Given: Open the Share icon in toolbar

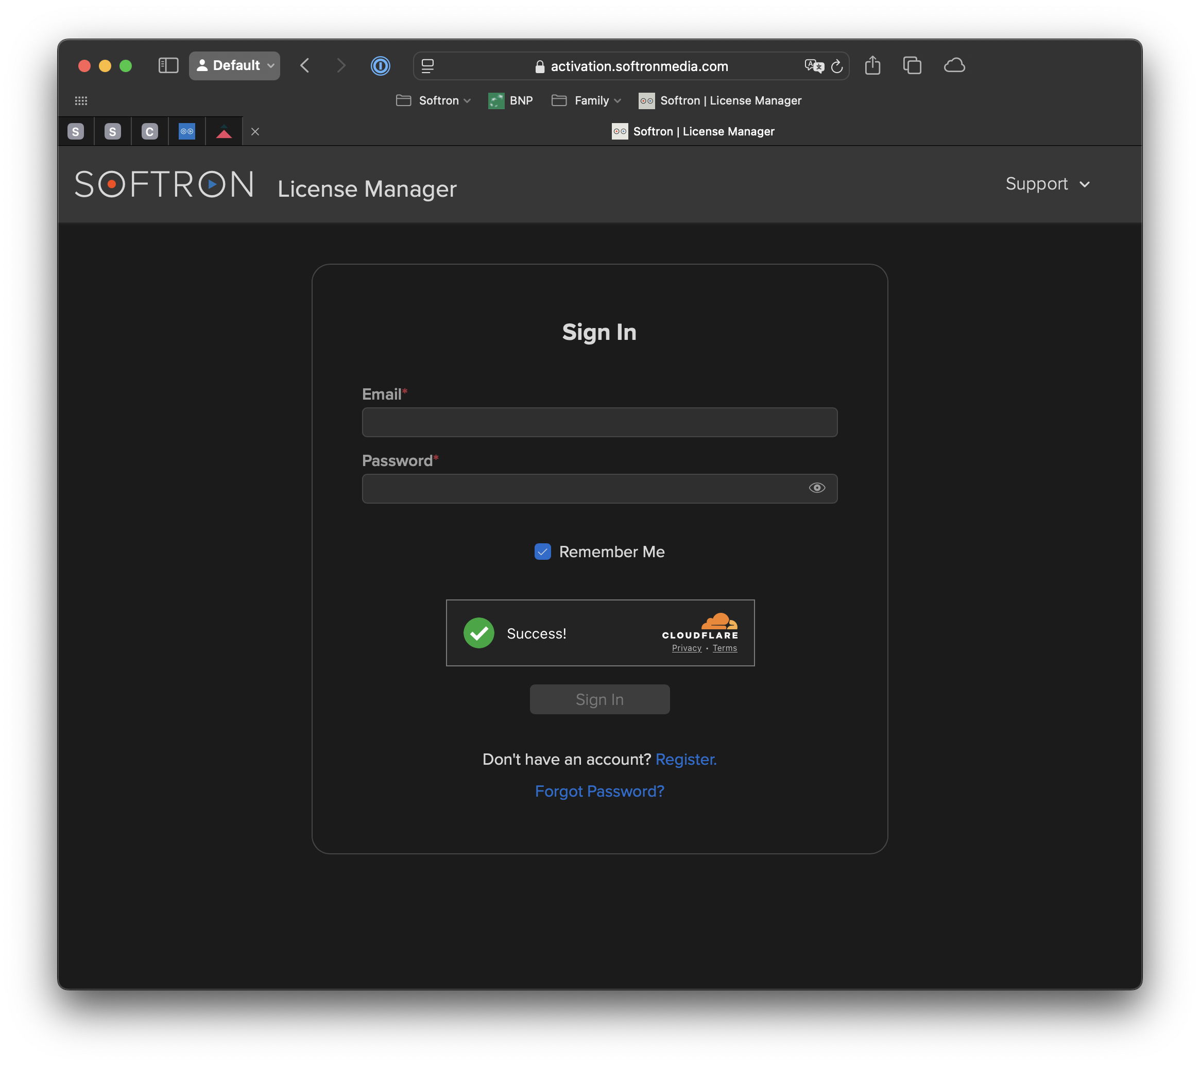Looking at the screenshot, I should click(872, 65).
